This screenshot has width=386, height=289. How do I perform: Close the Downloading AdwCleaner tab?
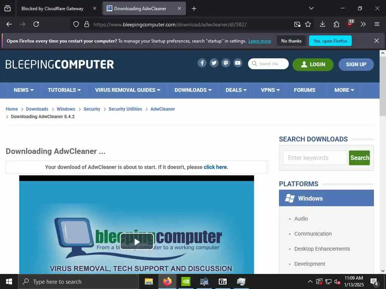[x=179, y=8]
